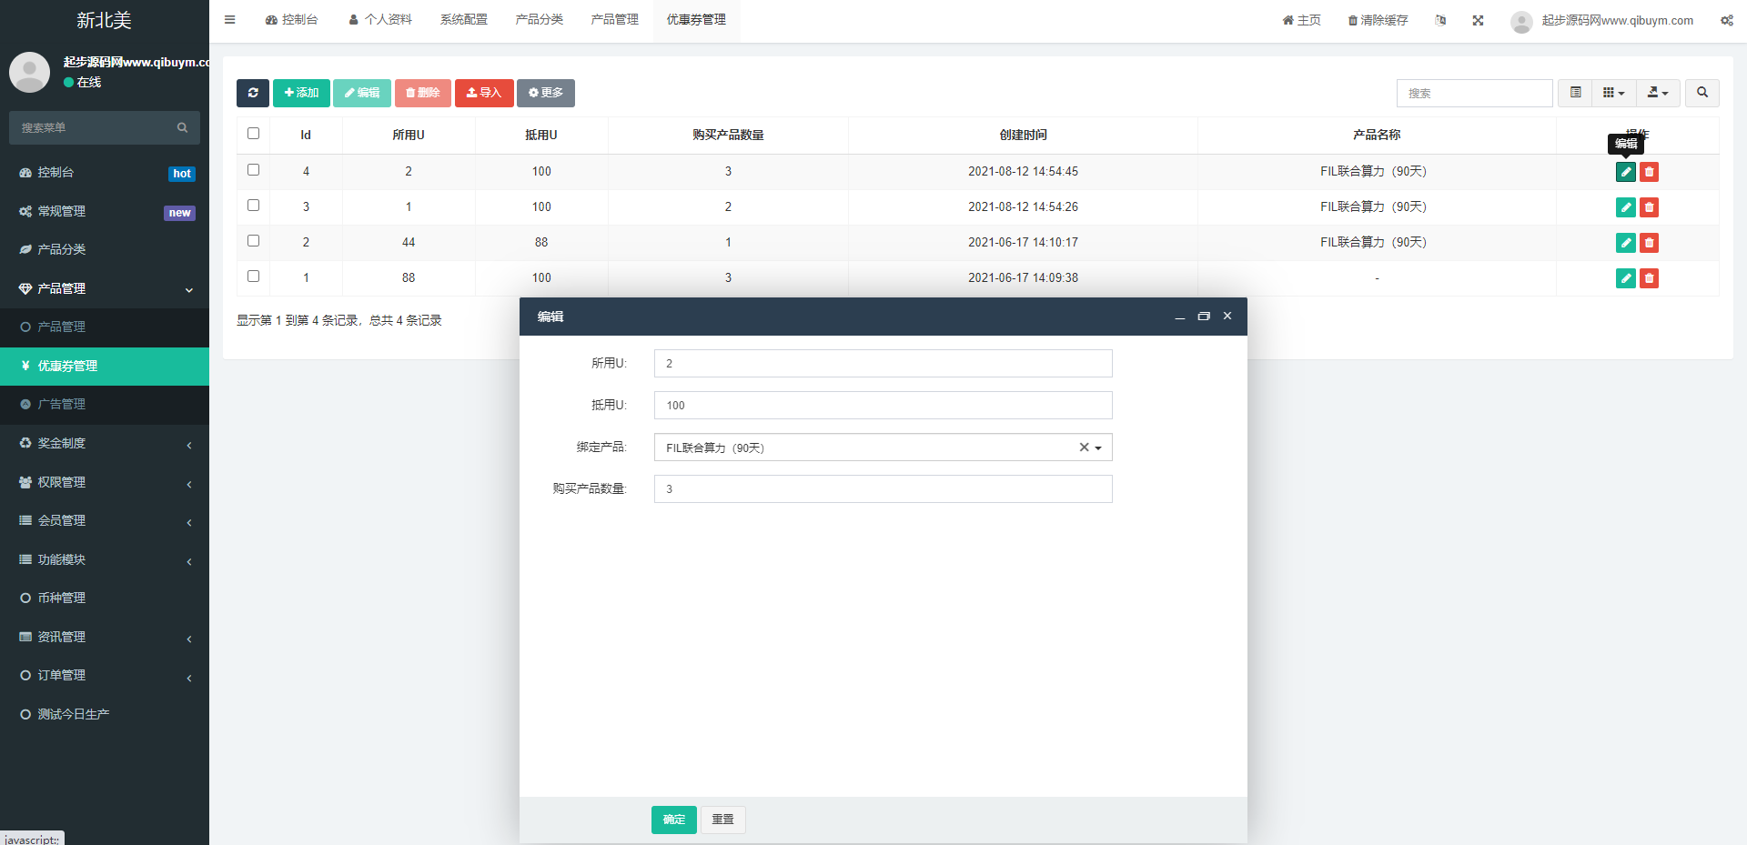1747x845 pixels.
Task: Click the fullscreen icon in top bar
Action: pyautogui.click(x=1478, y=20)
